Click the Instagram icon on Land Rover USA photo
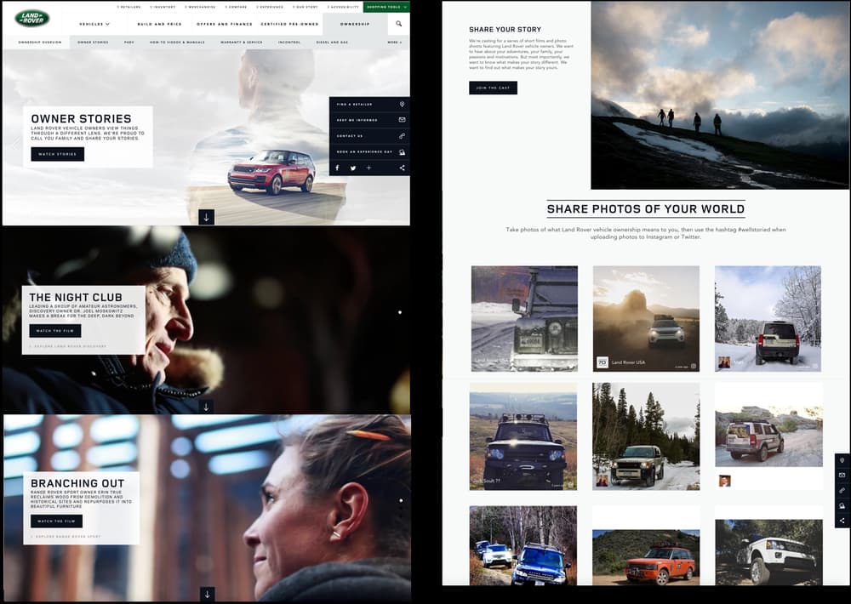 pyautogui.click(x=693, y=367)
